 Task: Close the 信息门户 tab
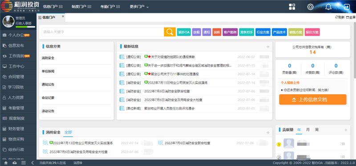(63, 16)
